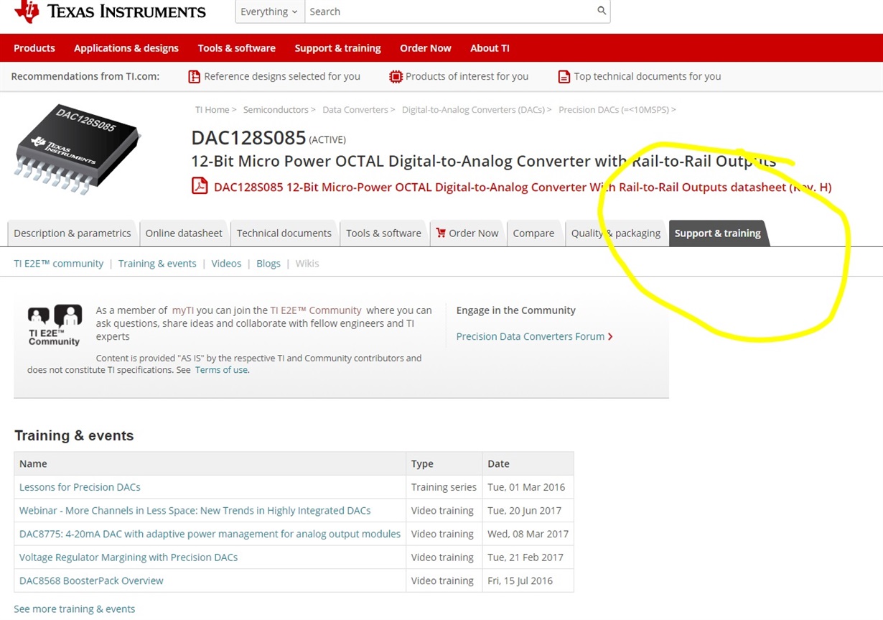Viewport: 883px width, 620px height.
Task: Open Reference designs selected for you
Action: (282, 76)
